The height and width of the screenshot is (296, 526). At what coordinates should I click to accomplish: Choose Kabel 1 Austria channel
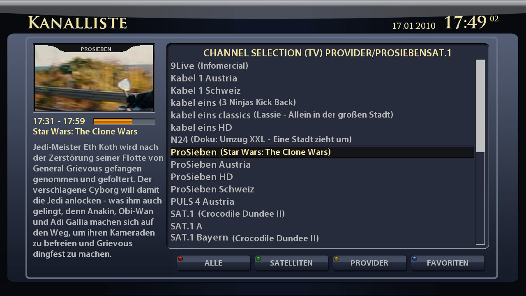tap(322, 78)
